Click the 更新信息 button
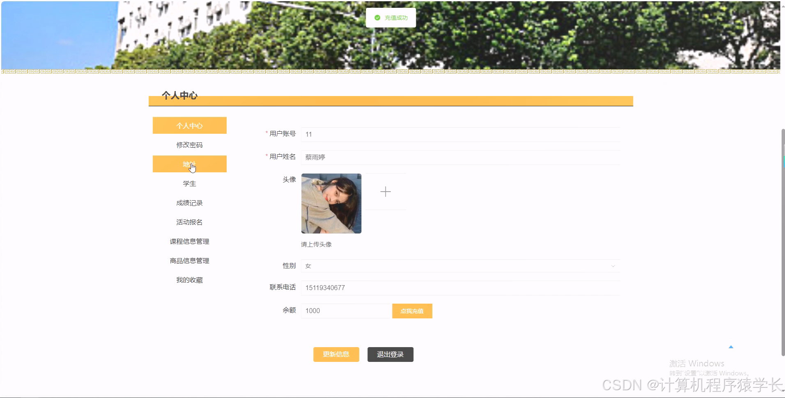The height and width of the screenshot is (398, 785). point(336,354)
